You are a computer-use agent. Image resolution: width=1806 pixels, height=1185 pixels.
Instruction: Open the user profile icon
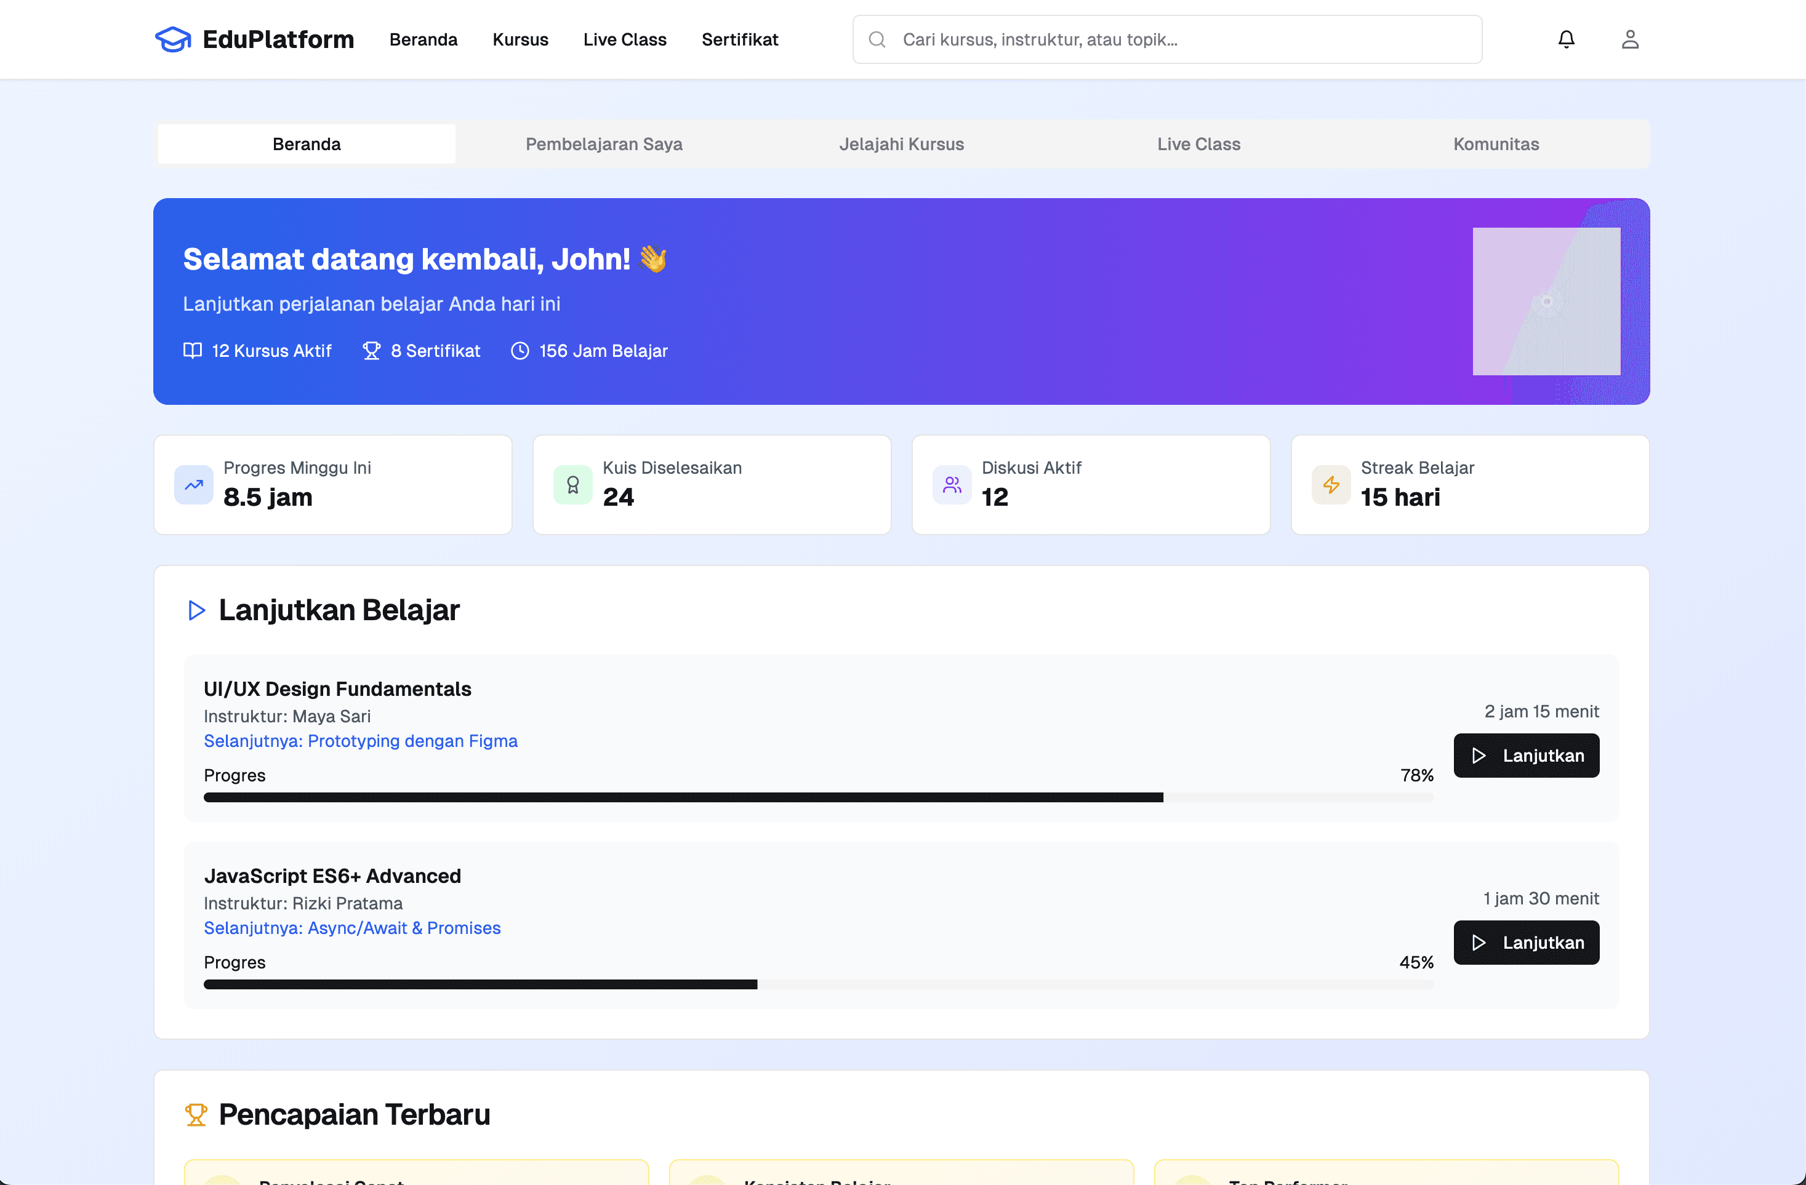(1630, 39)
